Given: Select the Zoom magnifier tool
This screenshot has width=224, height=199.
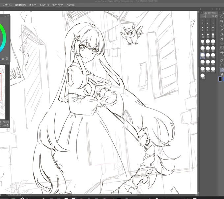Looking at the screenshot, I should pos(222,17).
